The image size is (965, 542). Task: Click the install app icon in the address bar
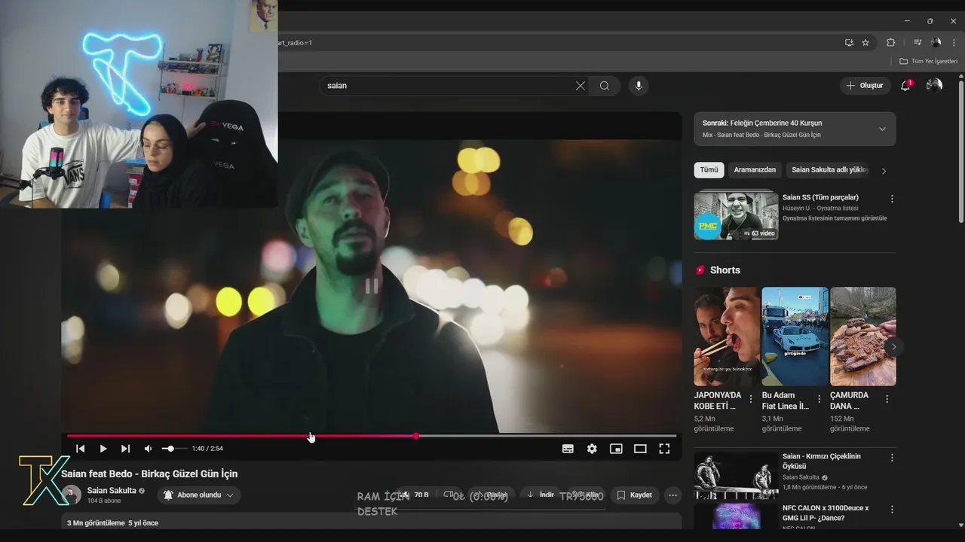pyautogui.click(x=849, y=43)
